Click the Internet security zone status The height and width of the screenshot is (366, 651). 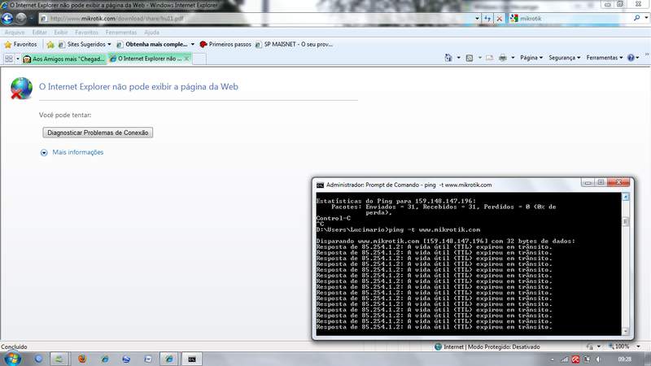tap(487, 347)
